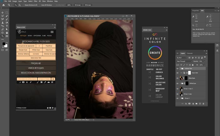
Task: Choose the zoom-out magnifier in options bar
Action: click(x=19, y=5)
